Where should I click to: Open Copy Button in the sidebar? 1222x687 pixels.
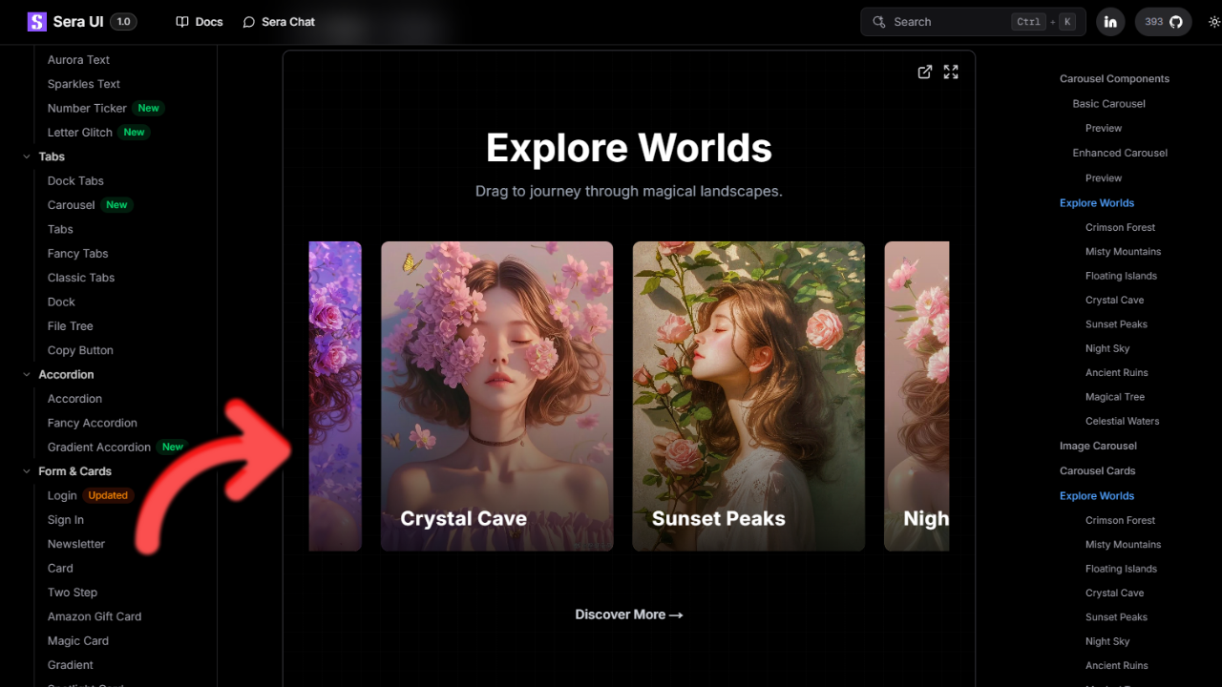[80, 350]
